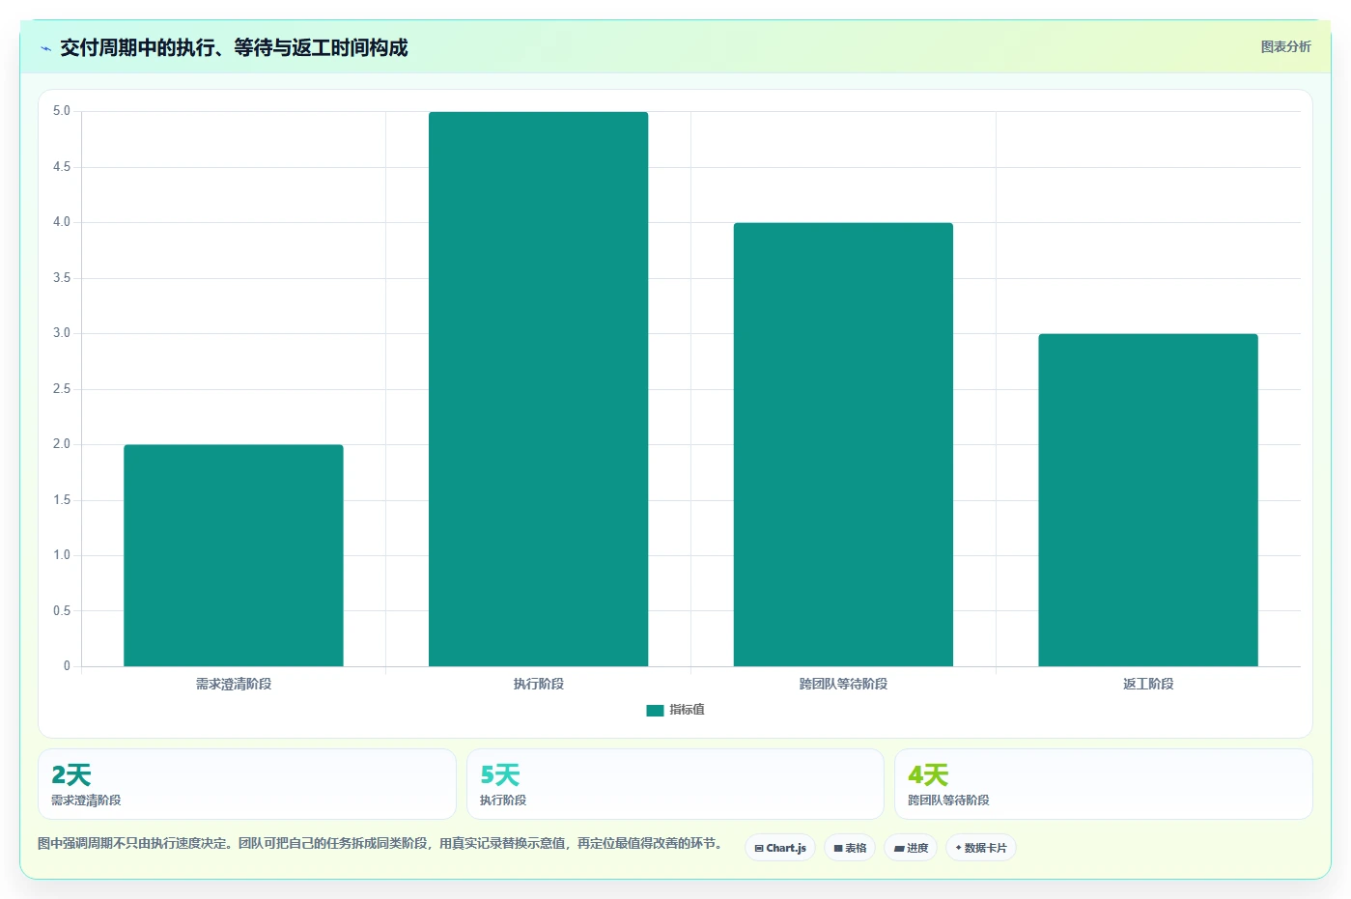
Task: Click the 1.0 y-axis tick label
Action: [62, 555]
